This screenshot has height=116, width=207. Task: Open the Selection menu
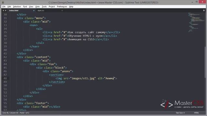[17, 6]
